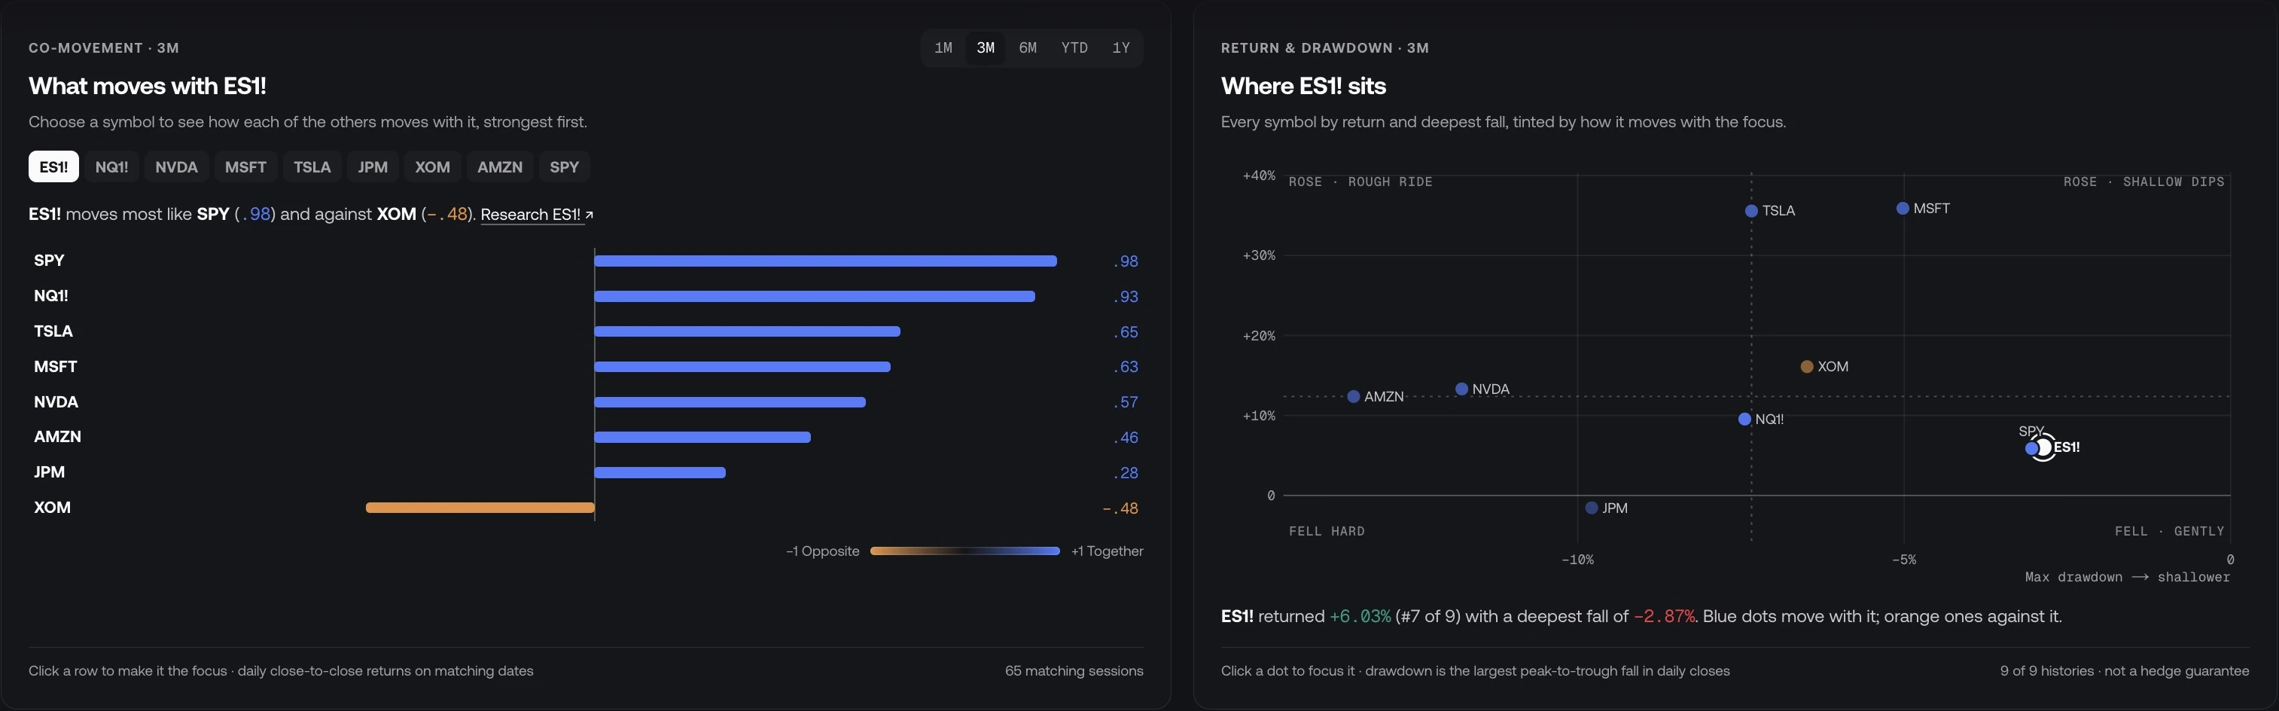2279x711 pixels.
Task: Select the JPM correlation row
Action: [x=586, y=472]
